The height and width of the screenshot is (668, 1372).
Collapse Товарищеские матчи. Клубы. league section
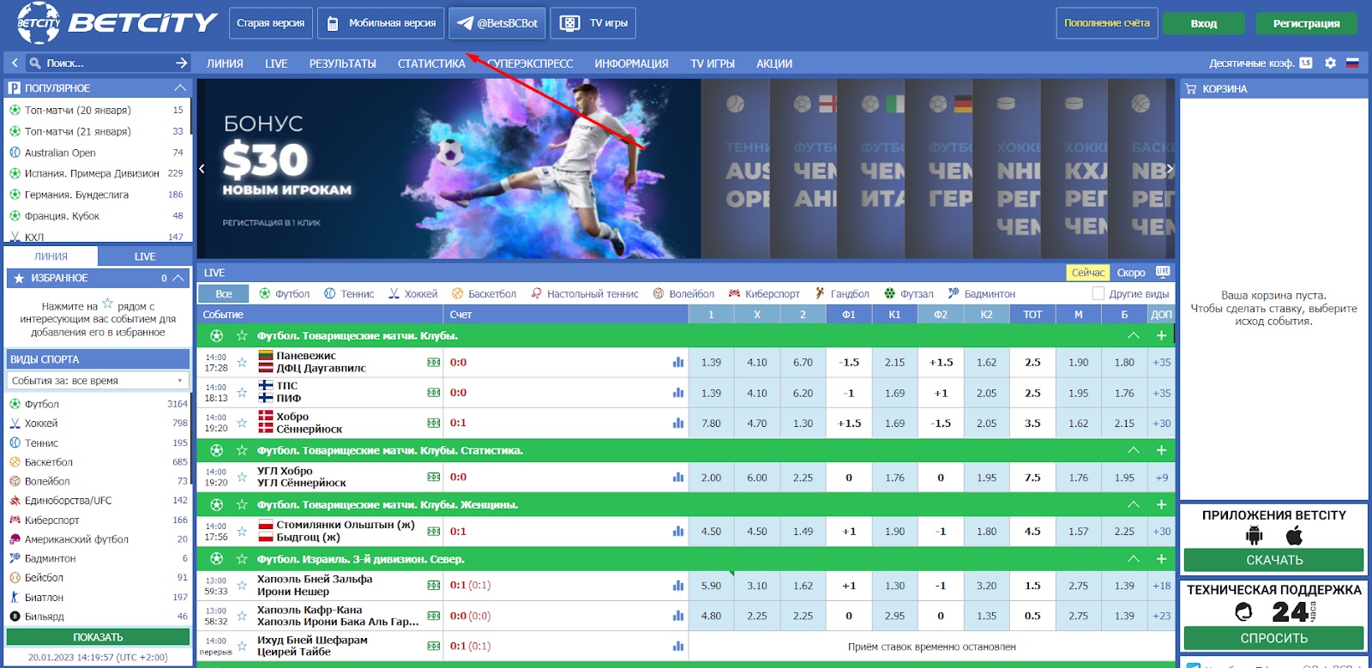(1134, 335)
